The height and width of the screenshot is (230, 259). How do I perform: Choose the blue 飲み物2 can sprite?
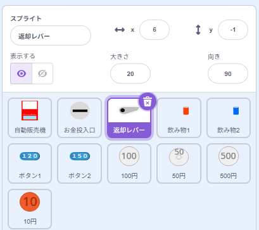pyautogui.click(x=229, y=118)
